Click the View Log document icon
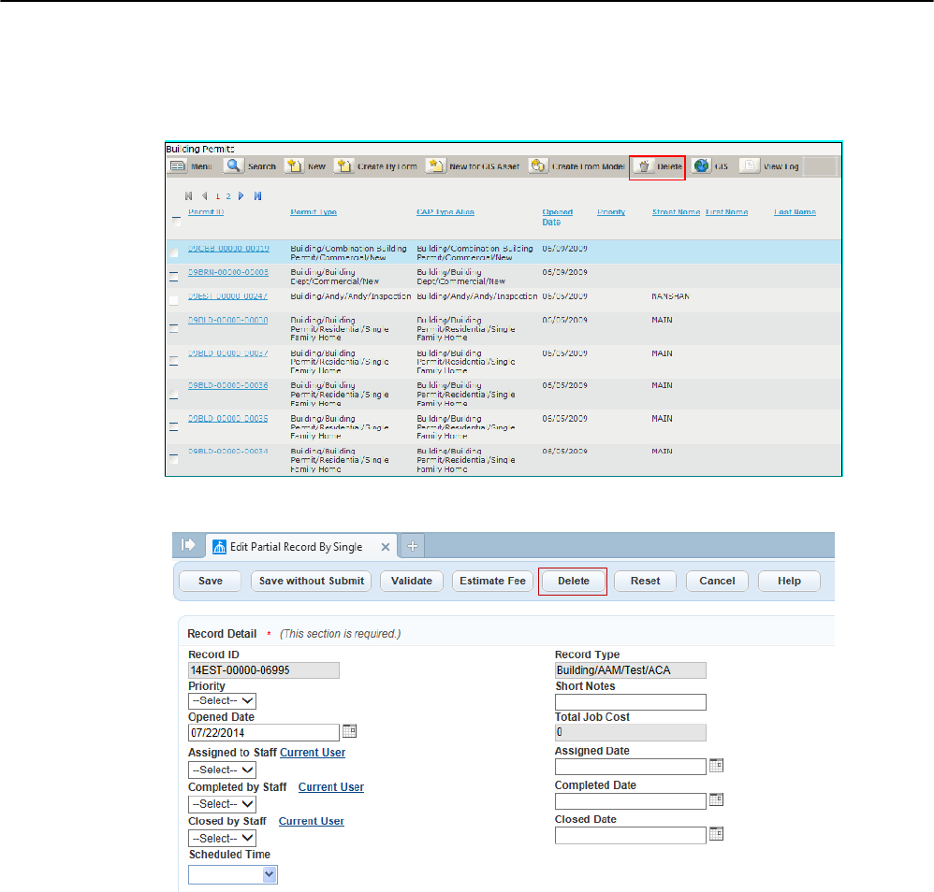This screenshot has height=892, width=934. click(750, 165)
